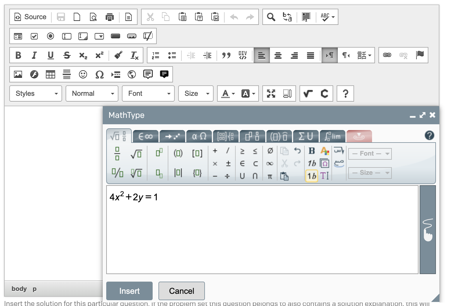This screenshot has height=306, width=451.
Task: Click Paste as plain text icon
Action: [199, 17]
